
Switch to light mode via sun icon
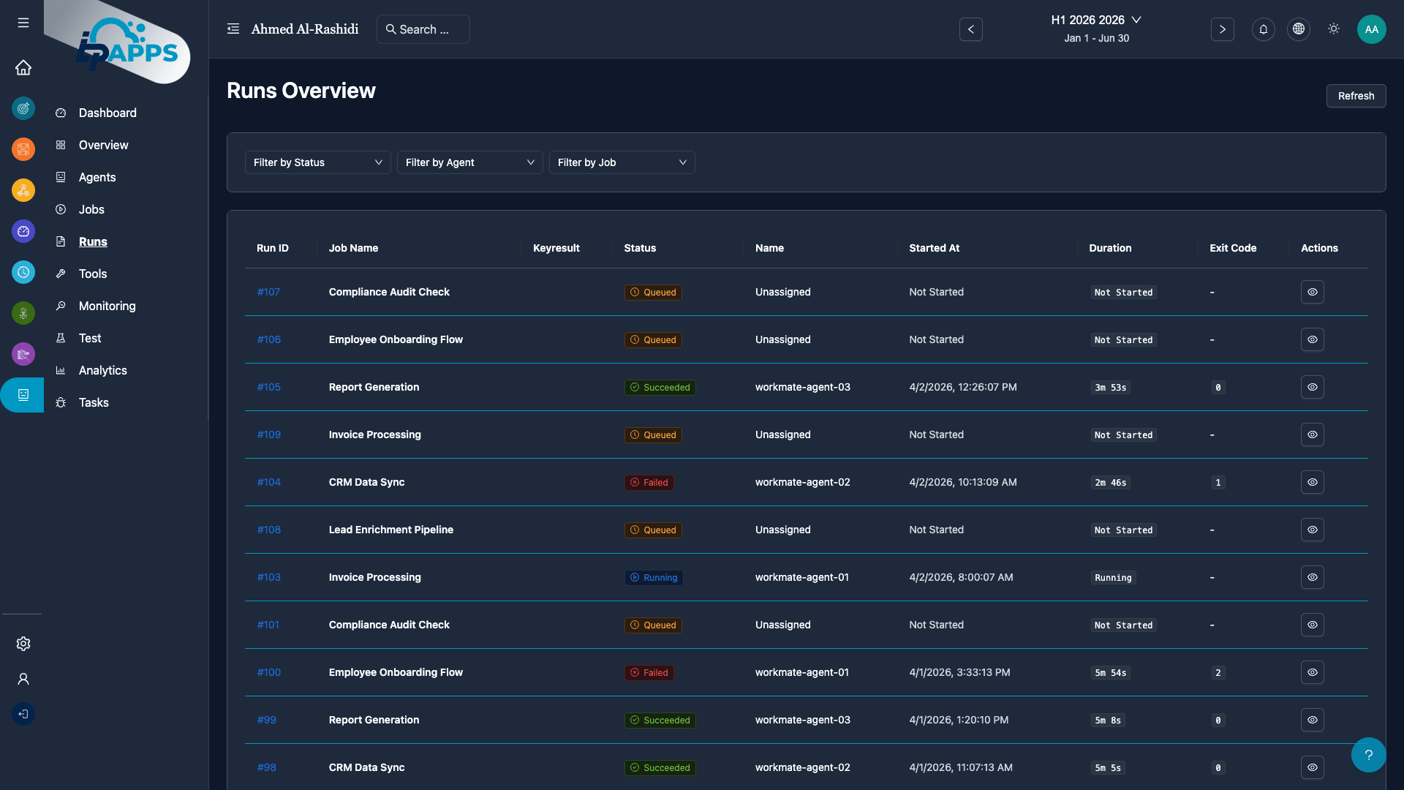pyautogui.click(x=1333, y=29)
